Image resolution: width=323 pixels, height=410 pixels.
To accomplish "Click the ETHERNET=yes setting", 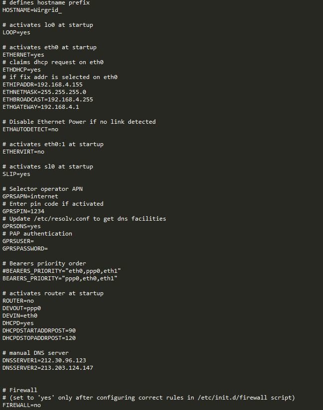I will 23,55.
